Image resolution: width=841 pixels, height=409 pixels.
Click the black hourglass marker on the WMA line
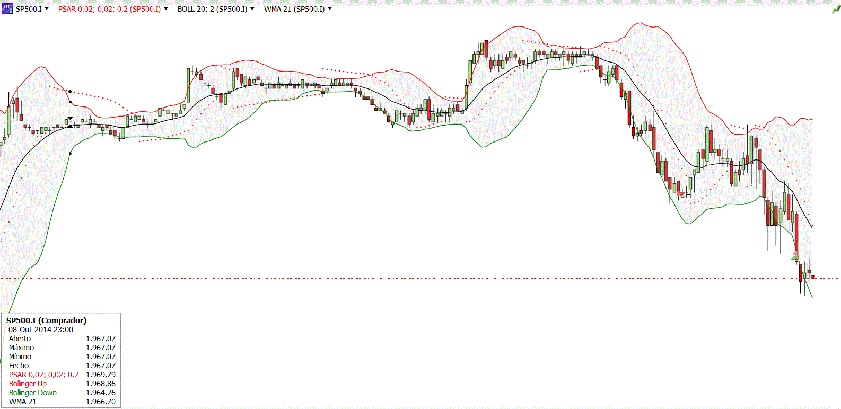click(x=70, y=122)
